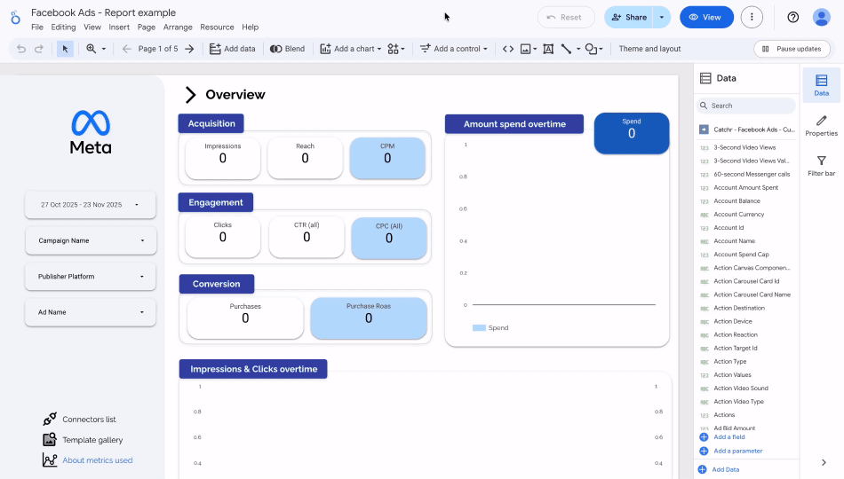Open the View menu
Viewport: 844px width, 479px height.
click(92, 27)
